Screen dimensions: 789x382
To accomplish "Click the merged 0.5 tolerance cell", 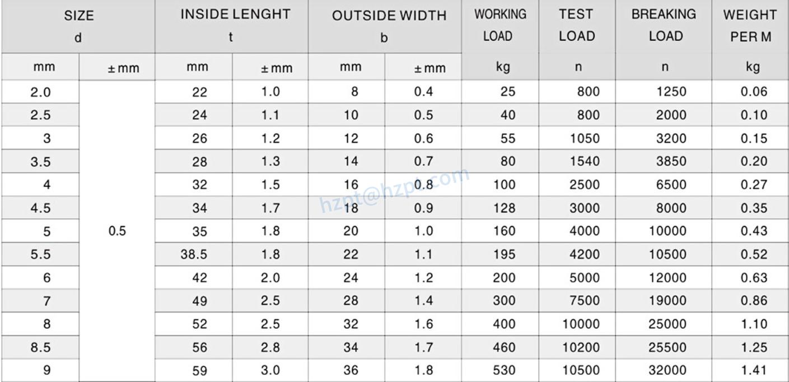I will click(117, 231).
